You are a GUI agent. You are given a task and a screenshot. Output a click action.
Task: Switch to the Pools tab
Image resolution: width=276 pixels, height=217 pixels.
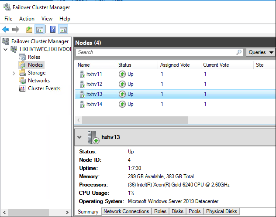click(x=194, y=211)
